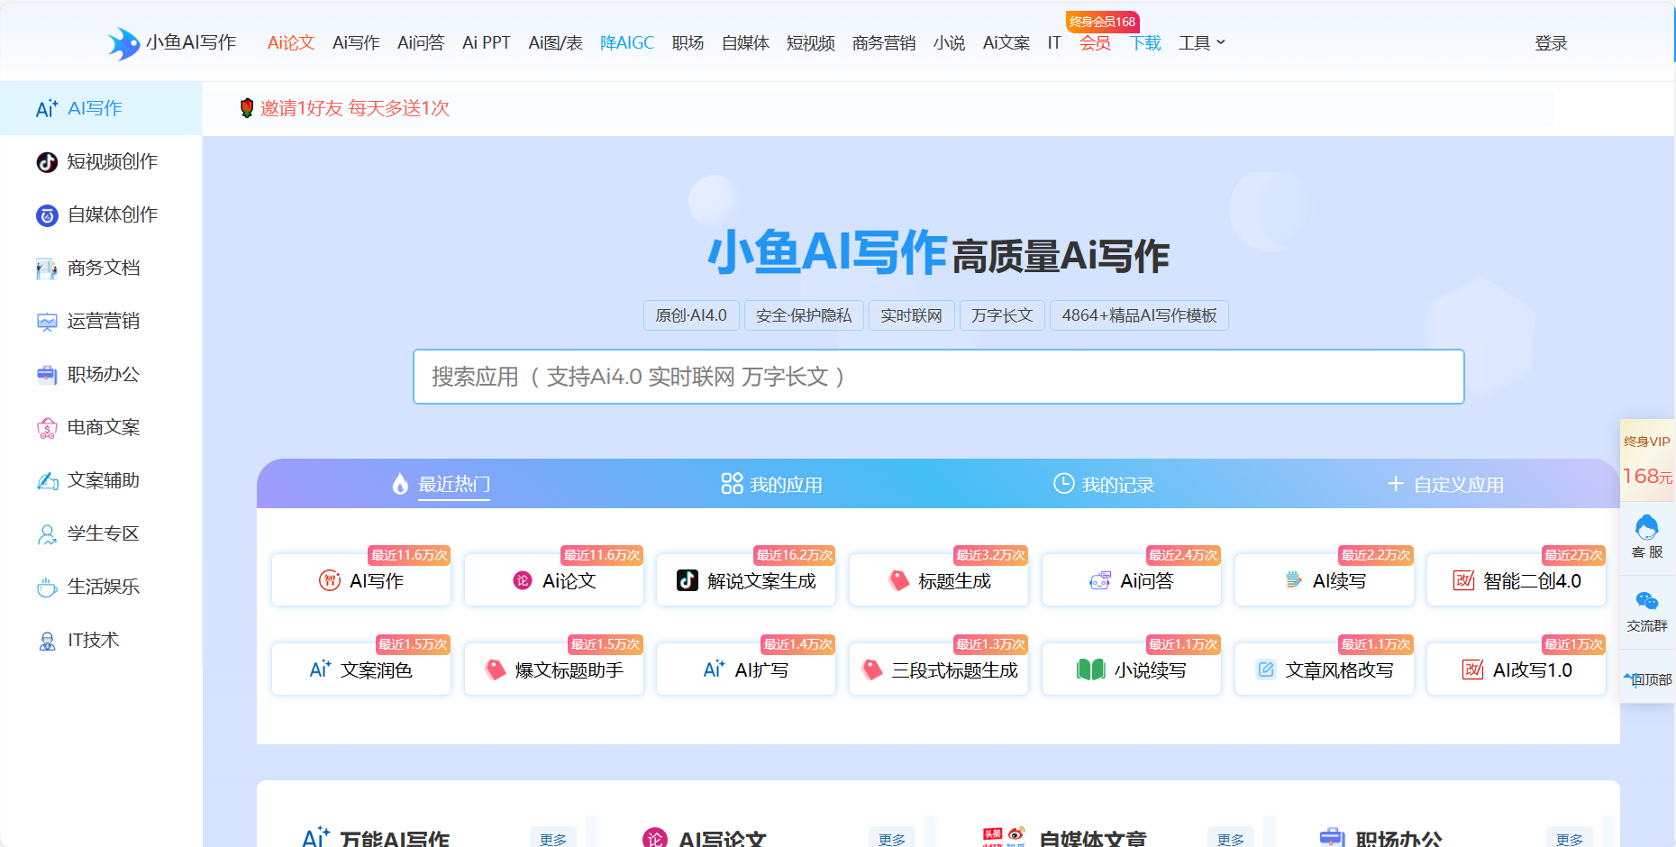
Task: Select the 电商文案 sidebar icon
Action: (x=47, y=428)
